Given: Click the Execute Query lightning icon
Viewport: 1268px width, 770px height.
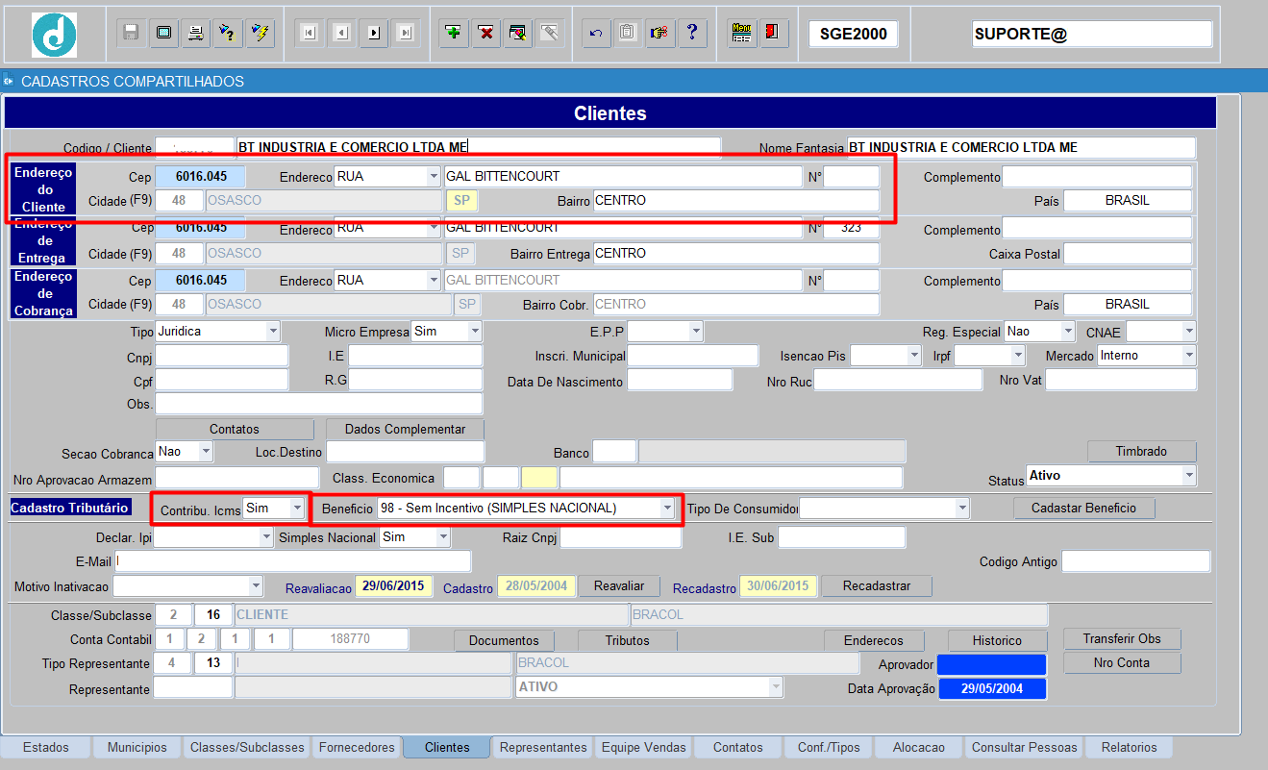Looking at the screenshot, I should pos(260,33).
